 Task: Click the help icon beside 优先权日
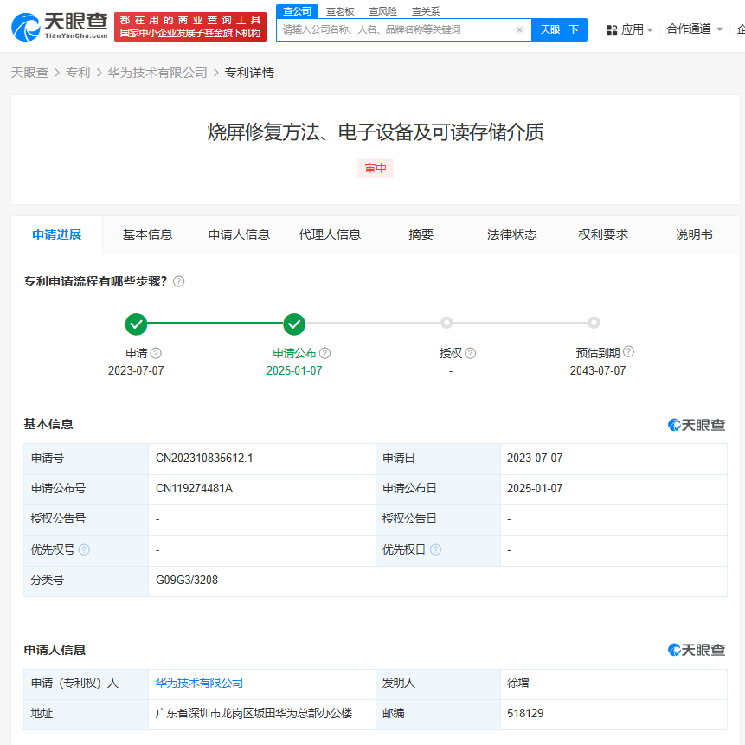tap(435, 550)
